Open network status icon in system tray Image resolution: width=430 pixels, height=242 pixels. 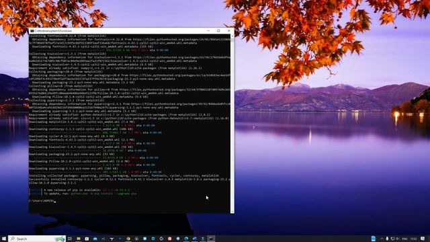point(392,239)
